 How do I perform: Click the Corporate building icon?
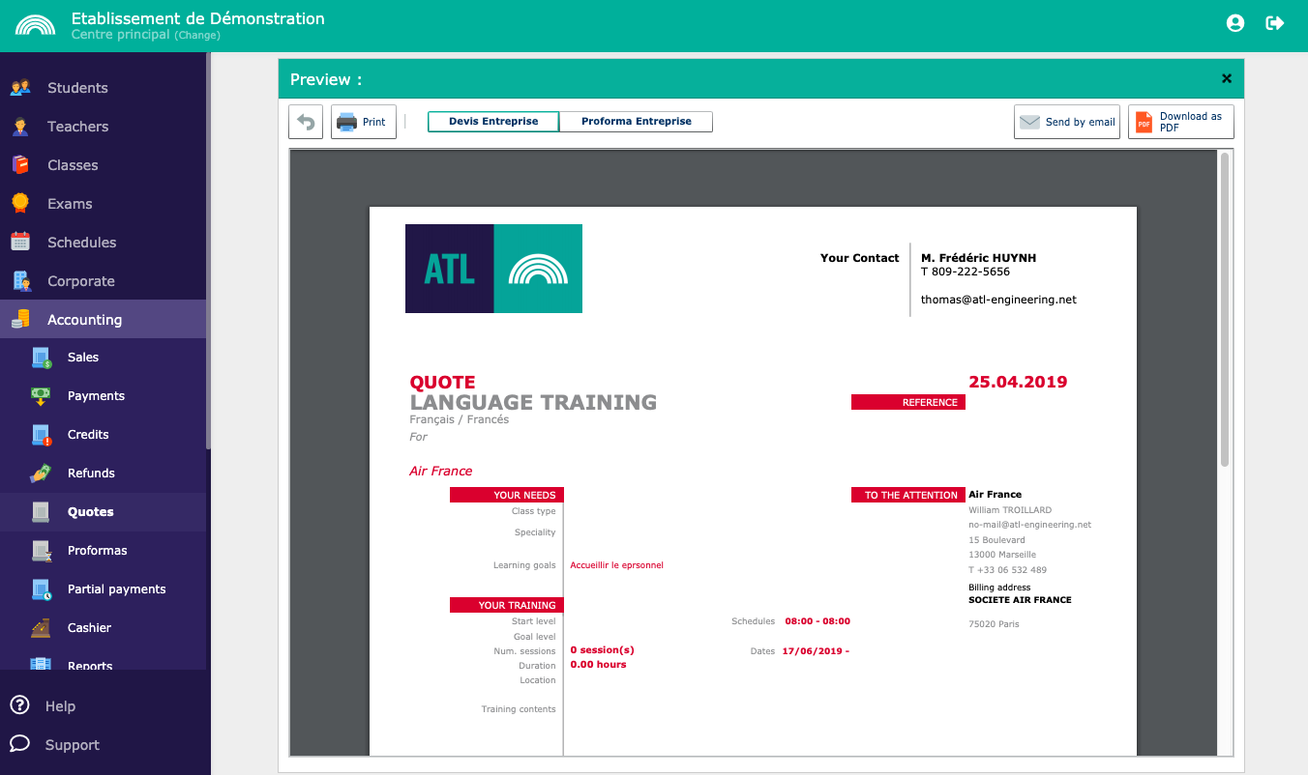tap(20, 280)
